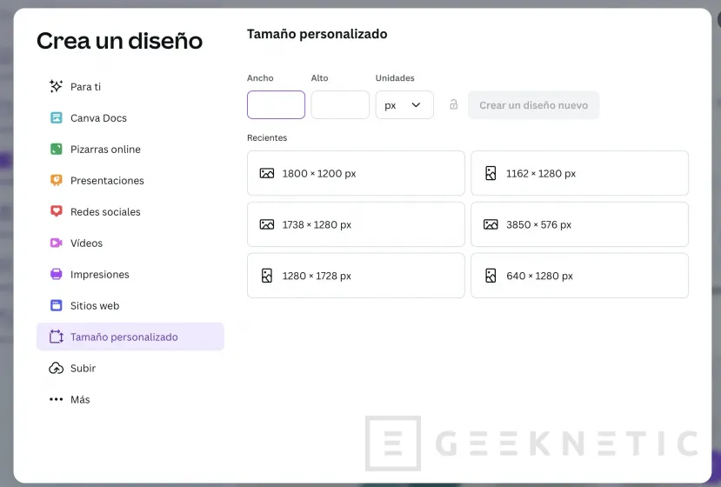This screenshot has width=721, height=487.
Task: Open the Más option
Action: click(x=130, y=399)
